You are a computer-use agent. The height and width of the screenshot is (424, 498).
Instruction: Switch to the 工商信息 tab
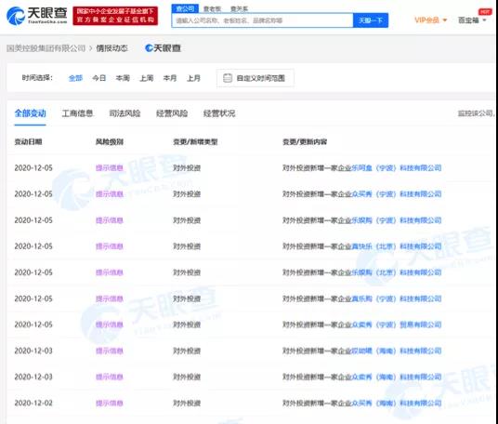(x=77, y=113)
